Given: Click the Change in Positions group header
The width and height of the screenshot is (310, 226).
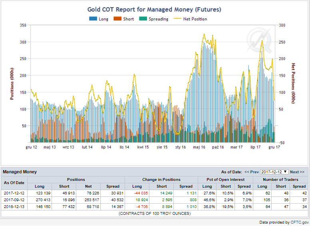Looking at the screenshot, I should click(x=161, y=180).
